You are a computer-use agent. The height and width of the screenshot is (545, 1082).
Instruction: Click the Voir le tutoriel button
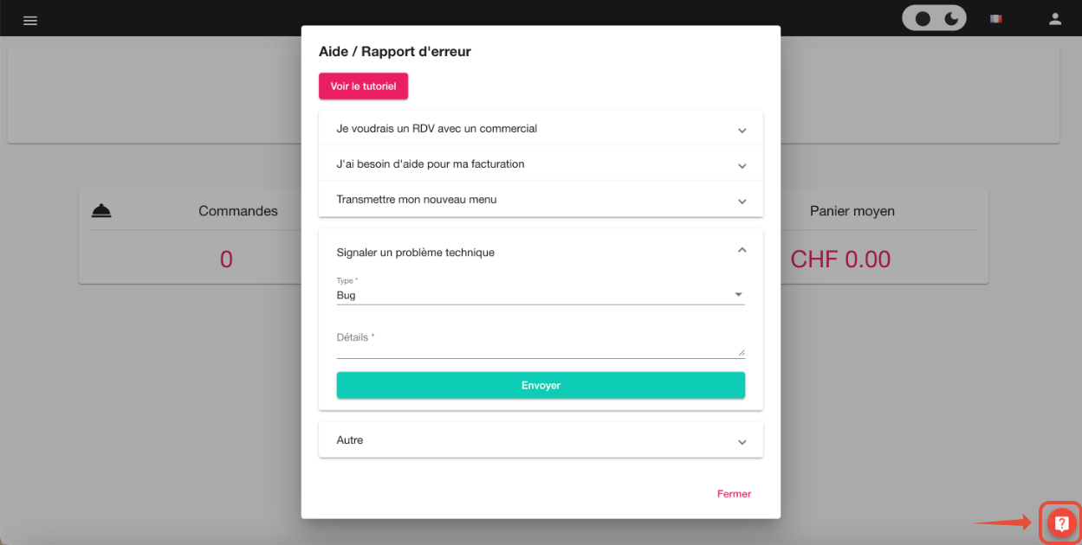pyautogui.click(x=363, y=87)
